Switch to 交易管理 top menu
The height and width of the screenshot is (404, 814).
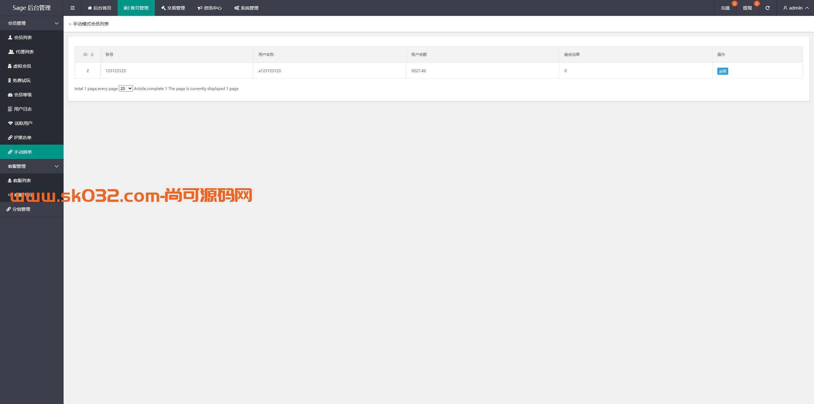pyautogui.click(x=173, y=8)
